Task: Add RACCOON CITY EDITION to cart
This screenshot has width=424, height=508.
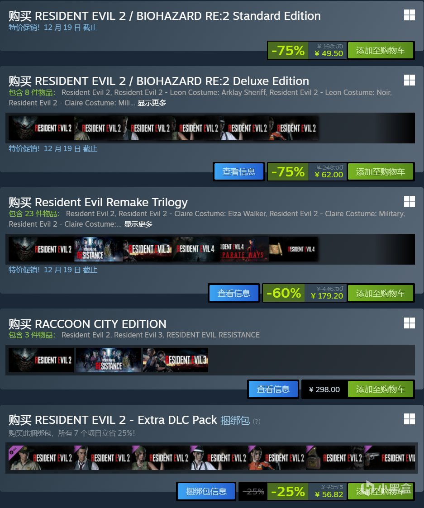Action: (381, 389)
